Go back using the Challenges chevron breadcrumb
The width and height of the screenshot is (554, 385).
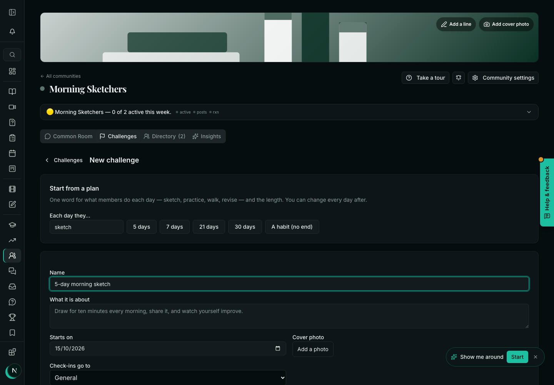64,160
